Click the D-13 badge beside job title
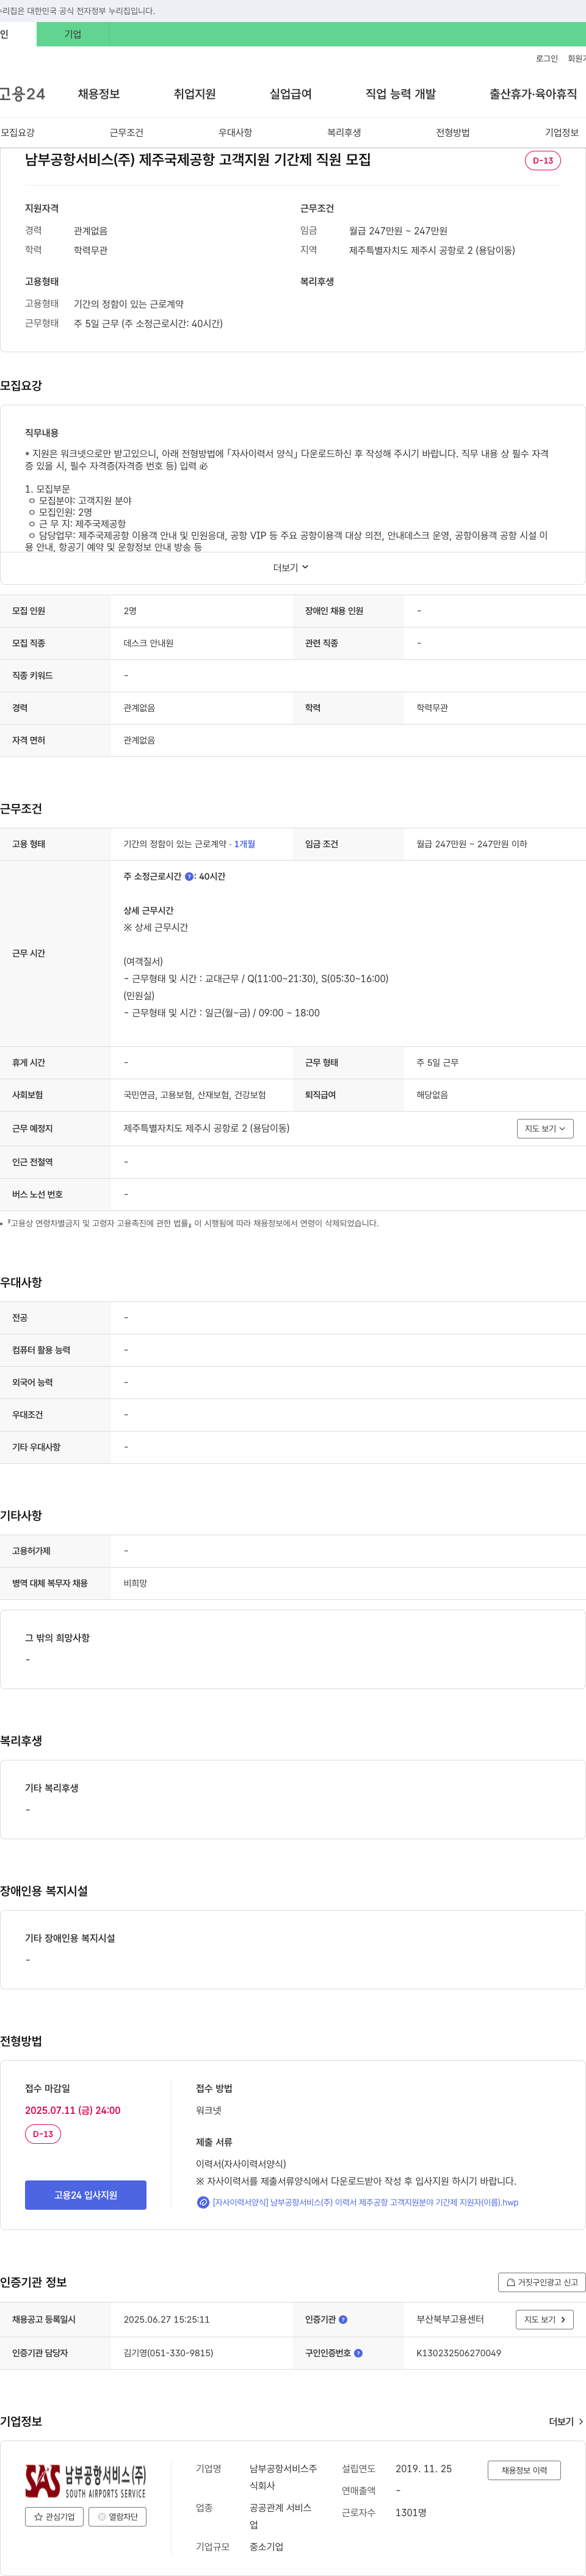The image size is (586, 2576). (543, 161)
